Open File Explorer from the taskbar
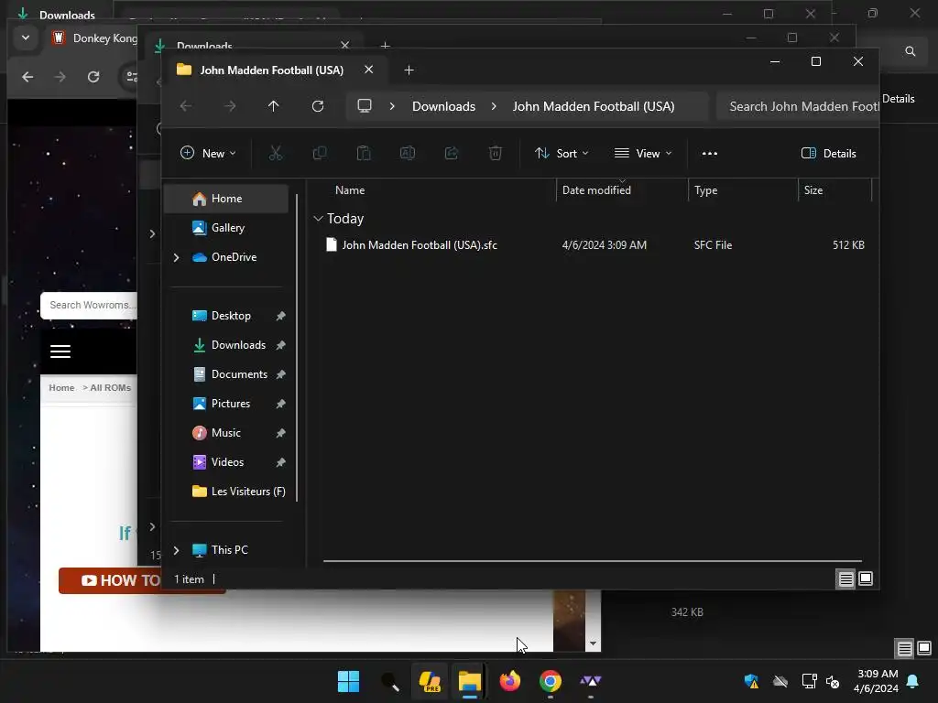 point(470,681)
